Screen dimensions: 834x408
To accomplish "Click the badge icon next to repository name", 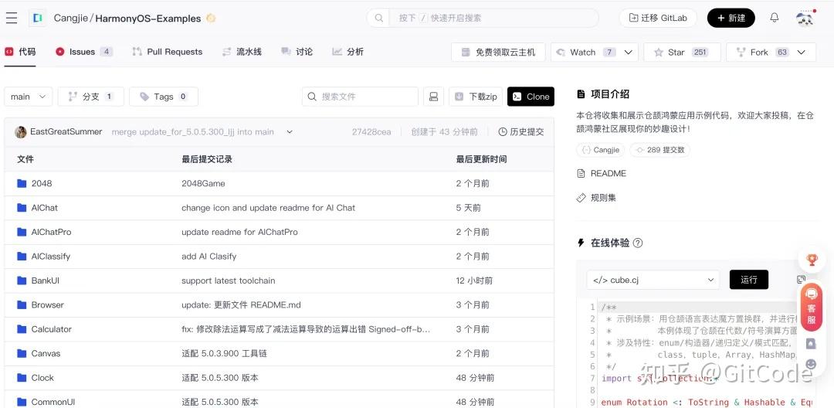I will [211, 18].
